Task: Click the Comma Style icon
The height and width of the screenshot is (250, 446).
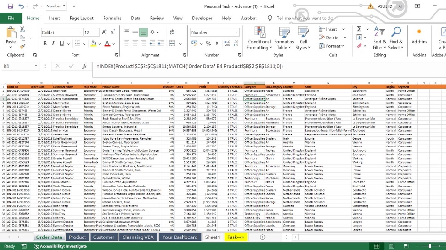Action: 217,44
